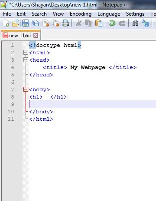Click the <html> tag text on line 2
The height and width of the screenshot is (201, 156).
point(39,53)
